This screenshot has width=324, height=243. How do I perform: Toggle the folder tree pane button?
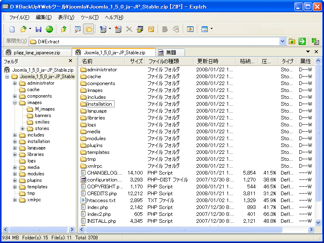[89, 29]
